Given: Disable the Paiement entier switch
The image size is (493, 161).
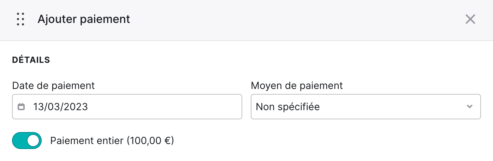Looking at the screenshot, I should point(27,141).
